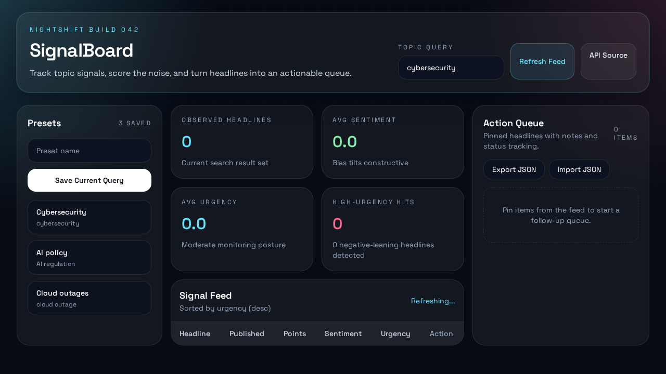Click the Refreshing status link
This screenshot has width=666, height=374.
(x=433, y=301)
